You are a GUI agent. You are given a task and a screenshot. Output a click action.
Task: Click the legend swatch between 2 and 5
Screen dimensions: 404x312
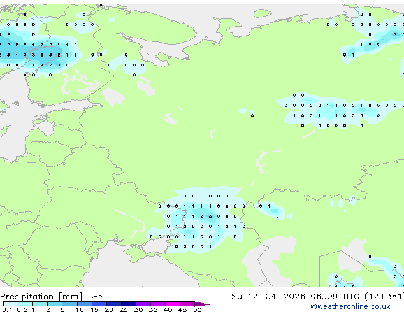(x=55, y=304)
